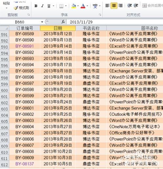This screenshot has width=163, height=169.
Task: Open borders dropdown arrow
Action: 66,6
